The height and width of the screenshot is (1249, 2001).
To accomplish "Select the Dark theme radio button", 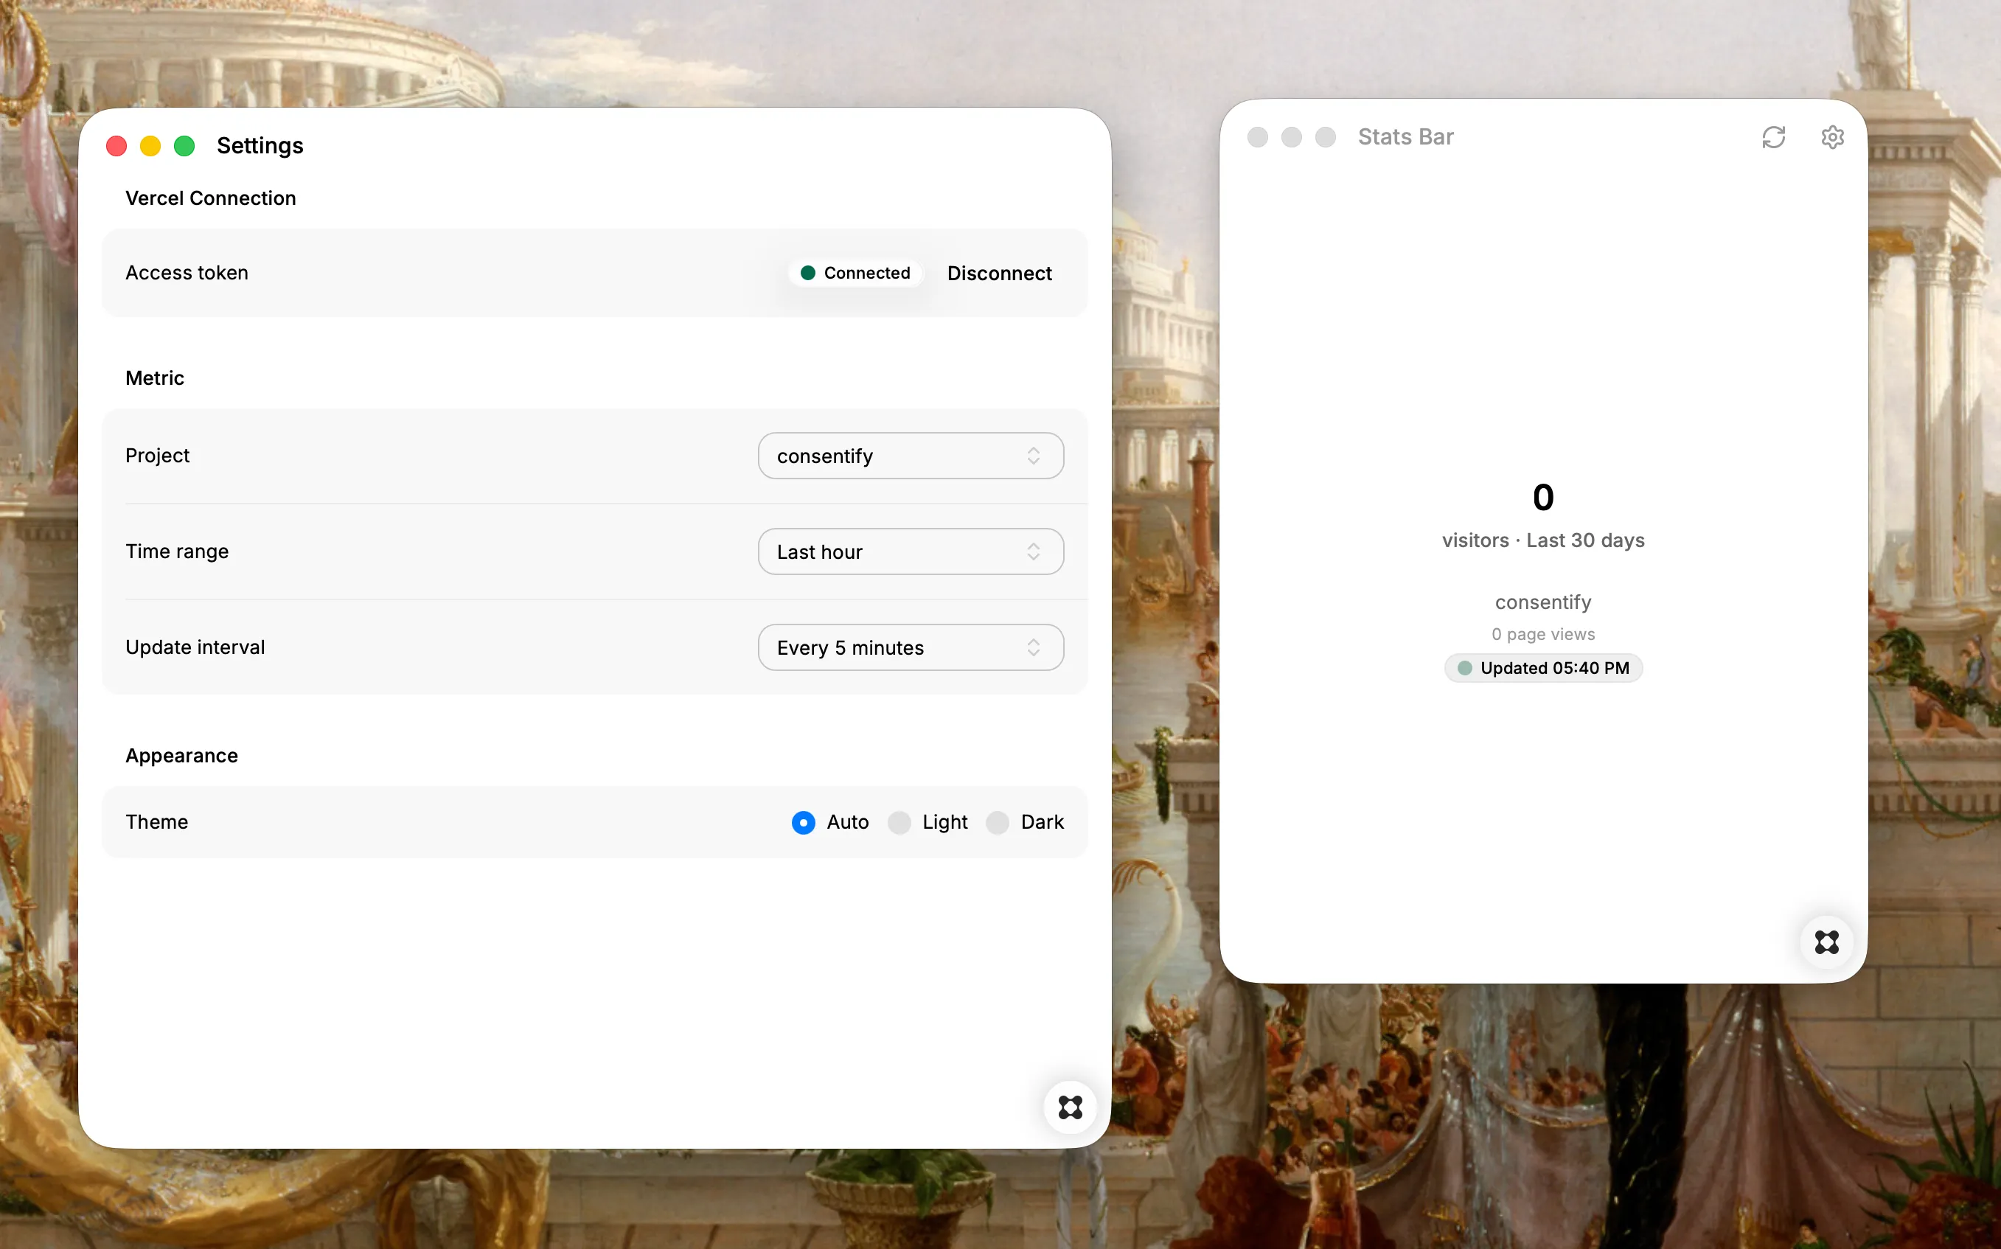I will click(997, 823).
